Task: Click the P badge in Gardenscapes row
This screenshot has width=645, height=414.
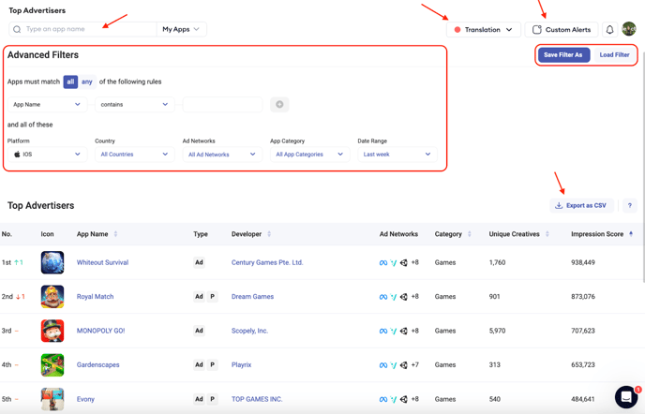Action: 212,364
